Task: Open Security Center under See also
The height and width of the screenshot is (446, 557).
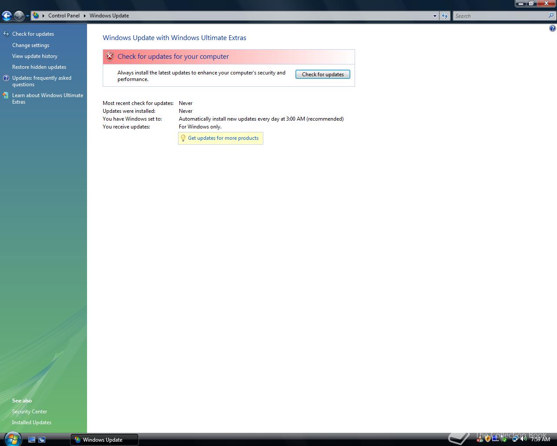Action: (x=30, y=412)
